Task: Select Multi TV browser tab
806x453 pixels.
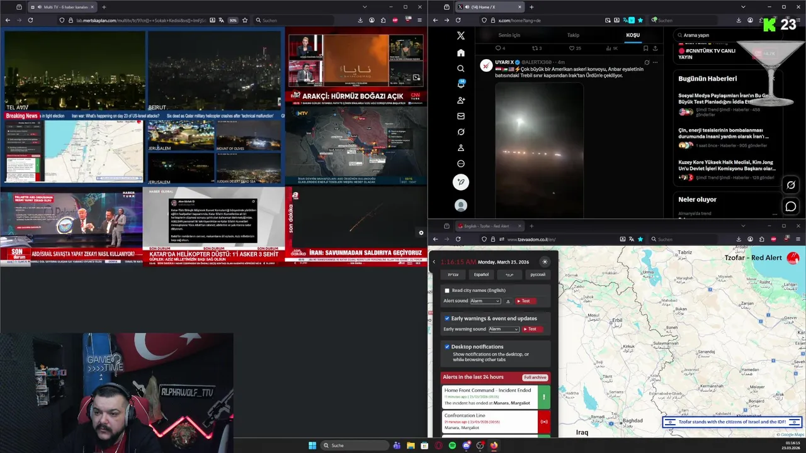Action: 61,7
